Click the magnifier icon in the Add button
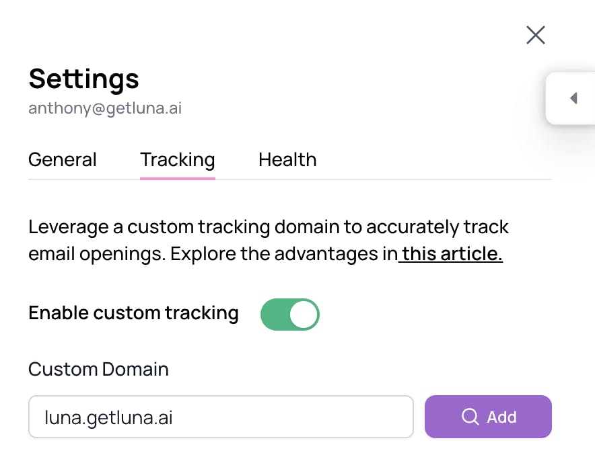The height and width of the screenshot is (457, 595). point(470,417)
